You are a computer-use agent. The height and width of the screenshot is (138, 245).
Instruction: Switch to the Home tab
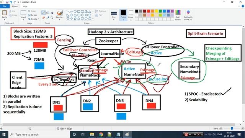click(15, 6)
